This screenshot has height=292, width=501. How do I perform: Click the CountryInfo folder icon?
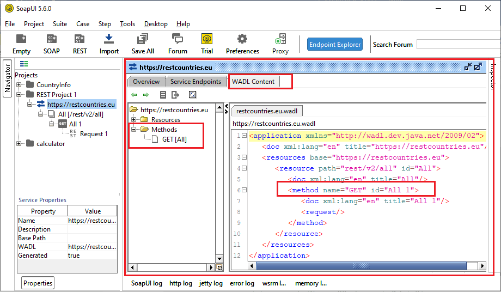click(30, 84)
